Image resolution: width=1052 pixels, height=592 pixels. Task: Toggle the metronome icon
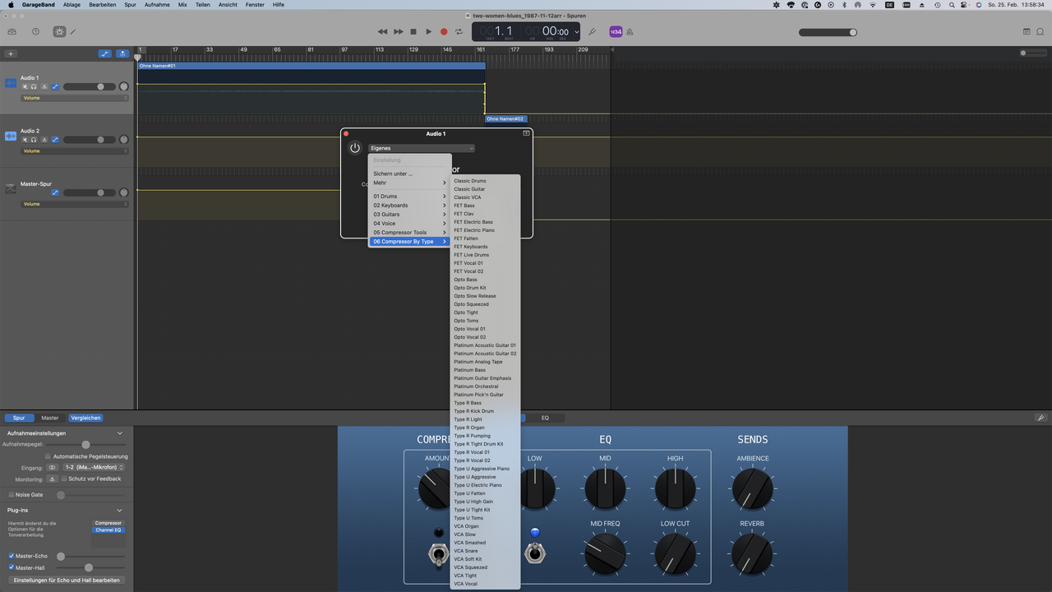click(x=630, y=32)
